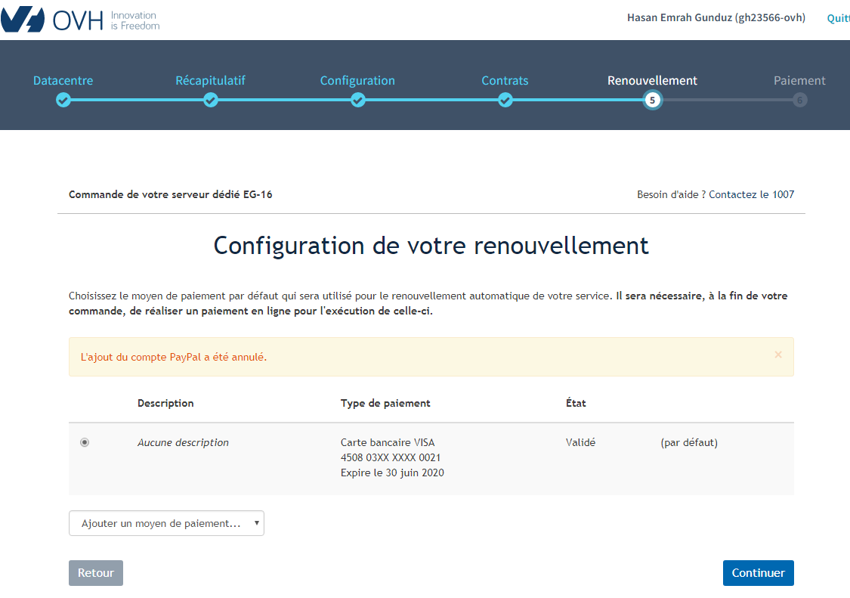Viewport: 850px width, 598px height.
Task: Click the Retour button
Action: [96, 573]
